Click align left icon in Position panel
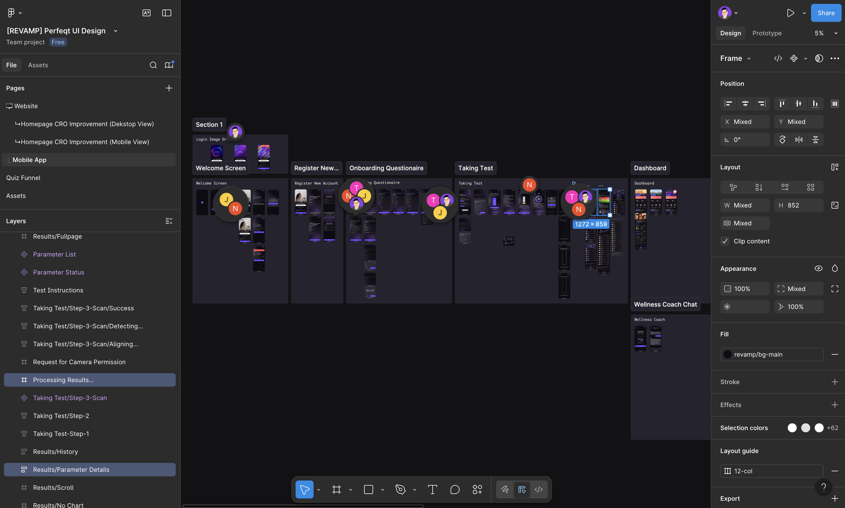The image size is (845, 508). point(728,103)
